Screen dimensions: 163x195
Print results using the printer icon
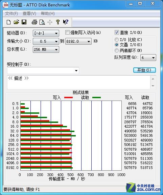pos(34,22)
